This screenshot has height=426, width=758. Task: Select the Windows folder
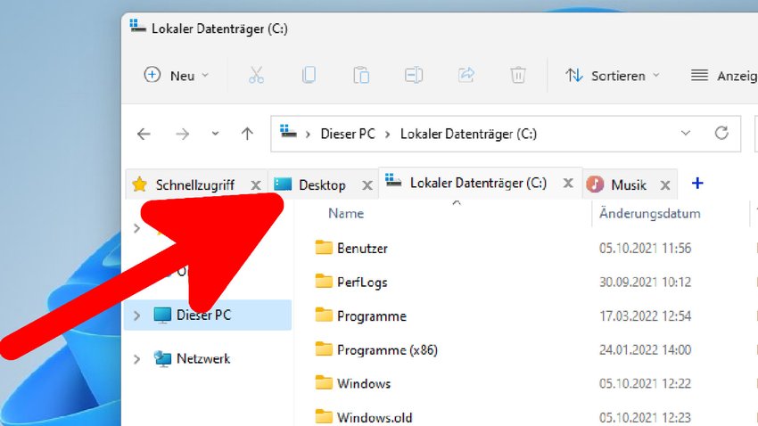tap(364, 383)
